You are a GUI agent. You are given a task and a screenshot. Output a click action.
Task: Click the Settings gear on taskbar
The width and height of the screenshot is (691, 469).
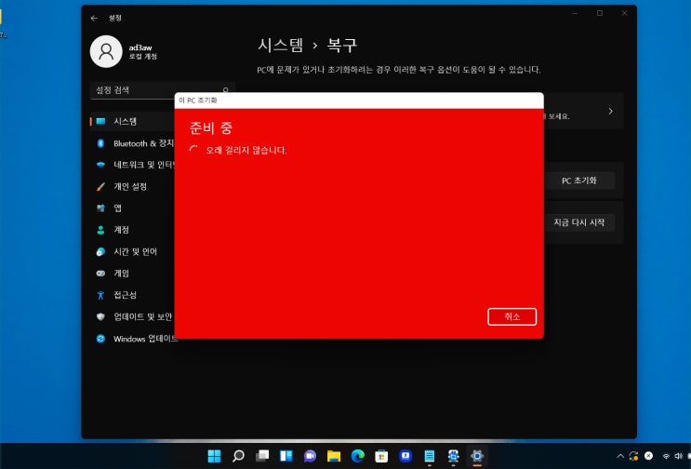click(x=477, y=456)
